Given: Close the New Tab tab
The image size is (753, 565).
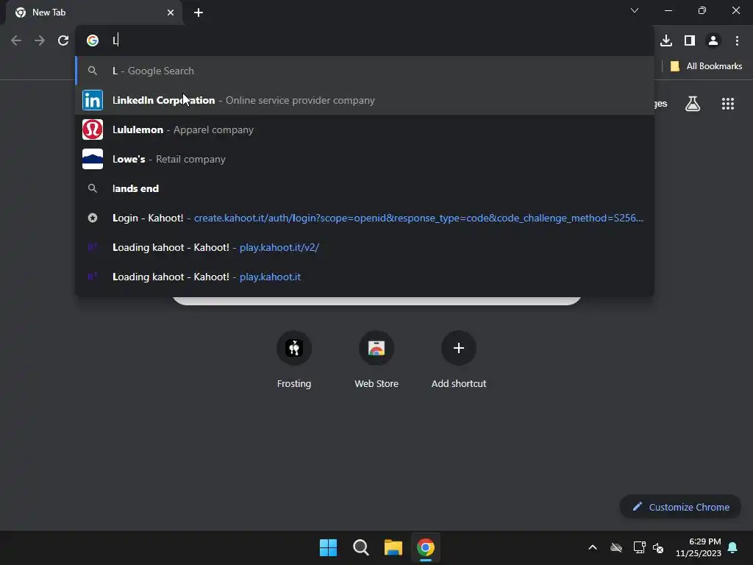Looking at the screenshot, I should point(171,13).
